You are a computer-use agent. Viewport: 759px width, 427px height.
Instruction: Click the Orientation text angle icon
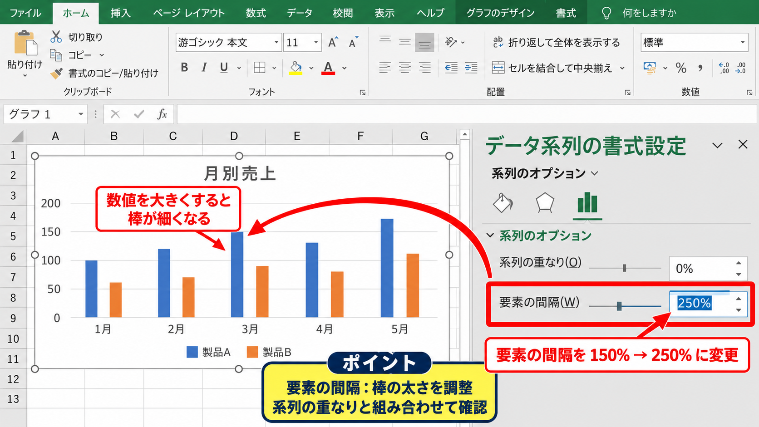pos(451,42)
